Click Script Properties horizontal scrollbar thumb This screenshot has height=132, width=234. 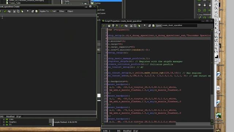[140, 124]
